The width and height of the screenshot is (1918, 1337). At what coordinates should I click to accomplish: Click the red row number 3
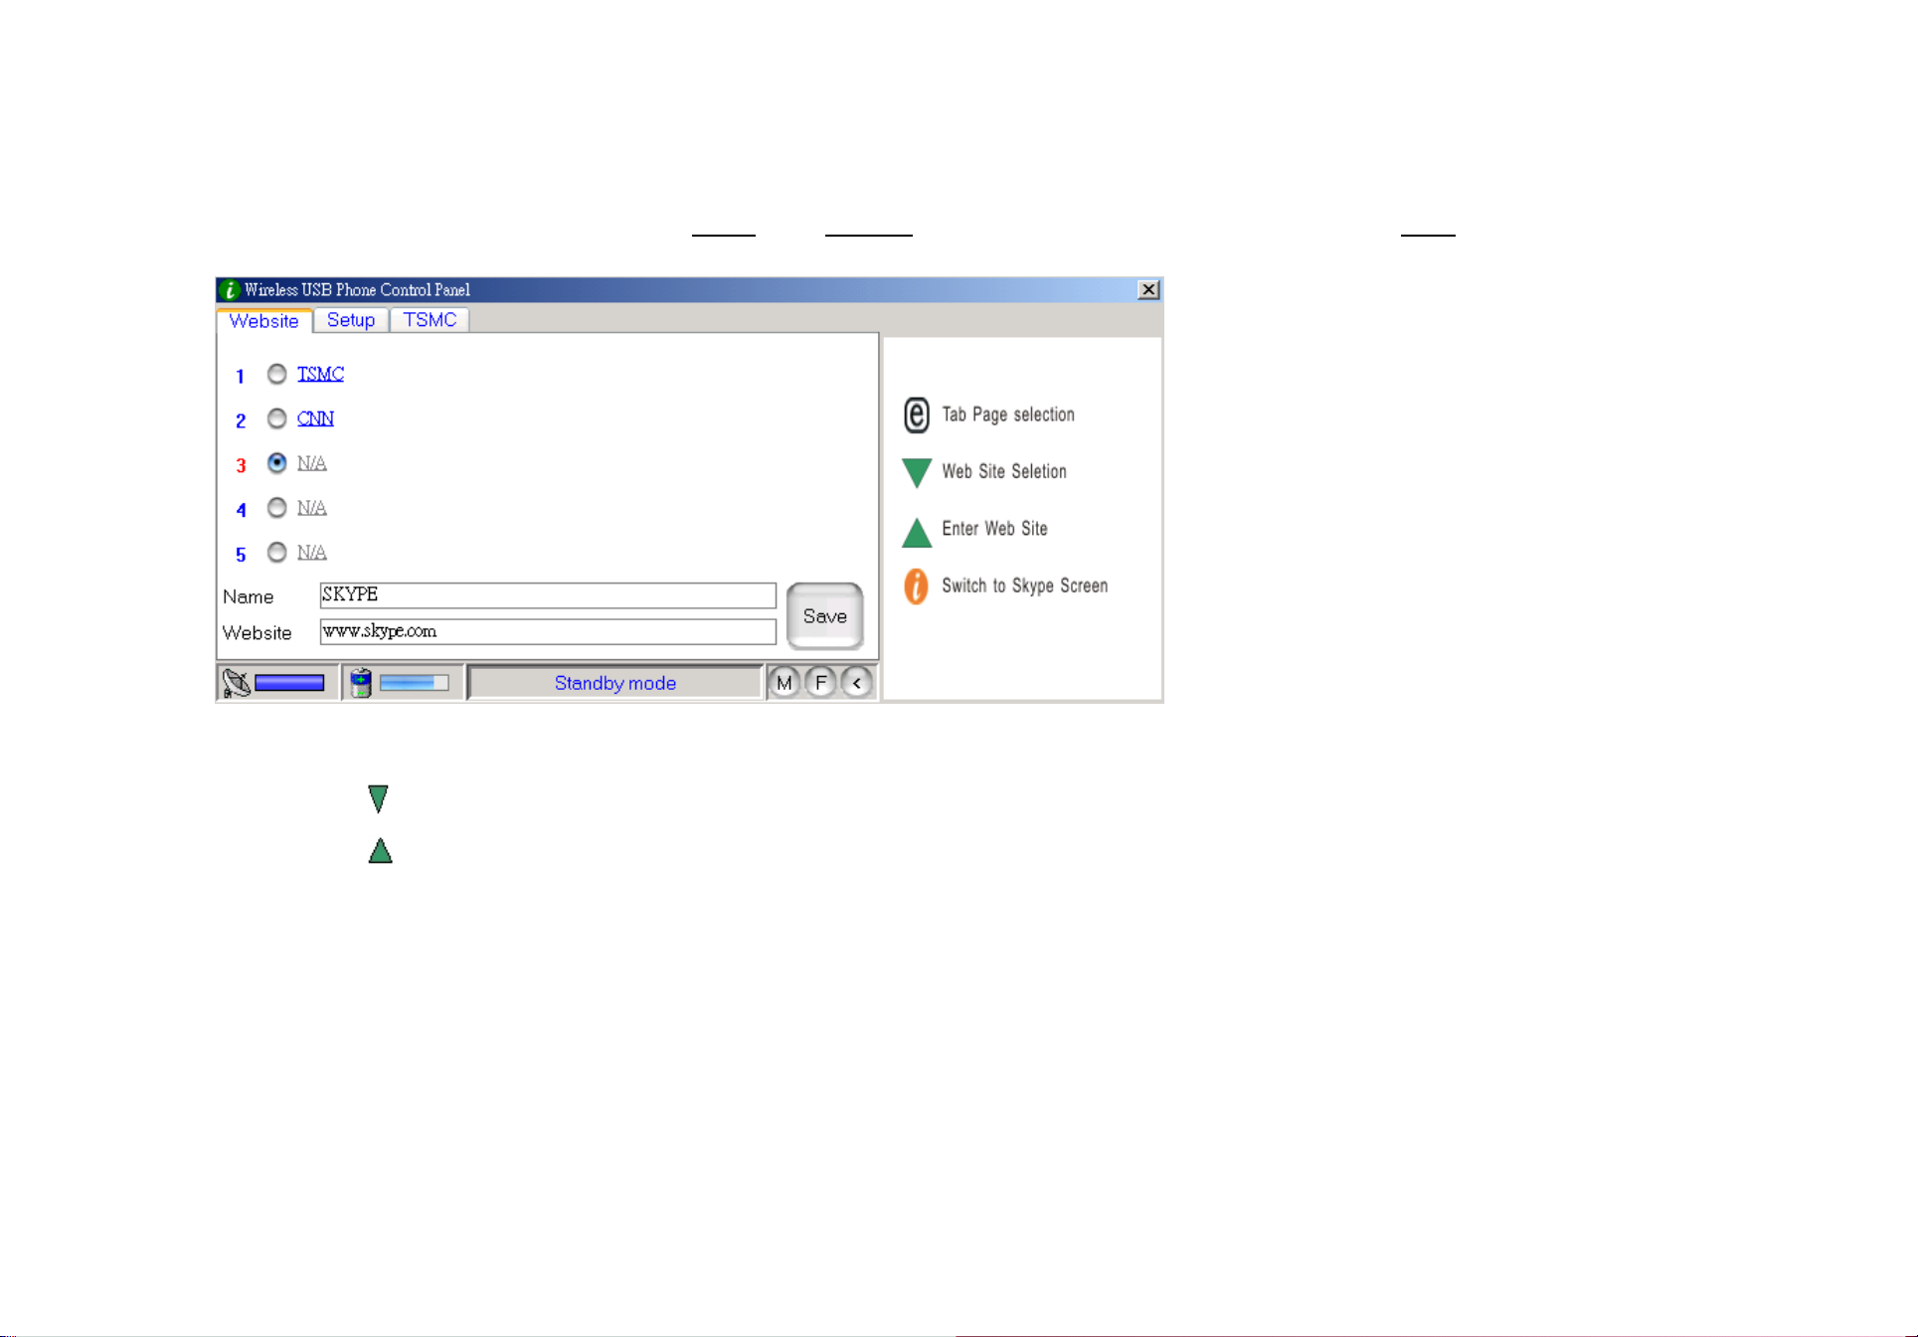241,466
